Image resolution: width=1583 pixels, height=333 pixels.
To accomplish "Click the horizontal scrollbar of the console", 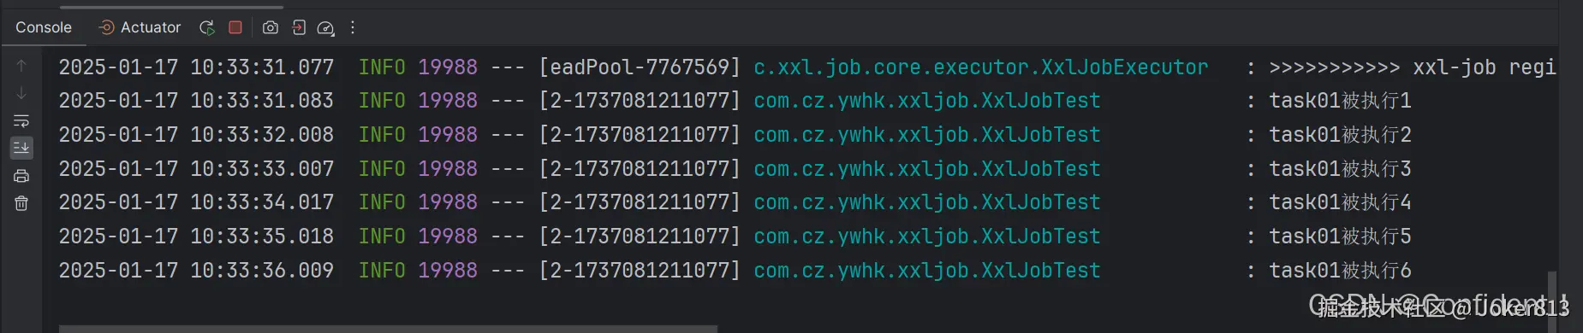I will (x=388, y=329).
